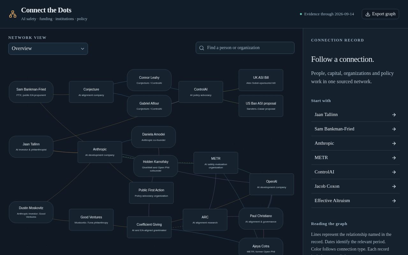Open Jacob Coxon from Start with list

355,186
